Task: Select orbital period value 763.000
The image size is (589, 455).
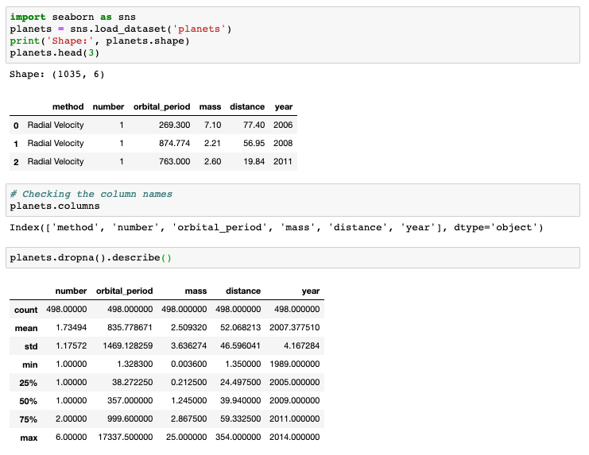Action: (x=174, y=162)
